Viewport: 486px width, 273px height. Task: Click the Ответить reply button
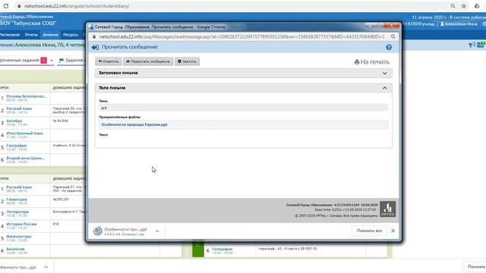pyautogui.click(x=109, y=61)
